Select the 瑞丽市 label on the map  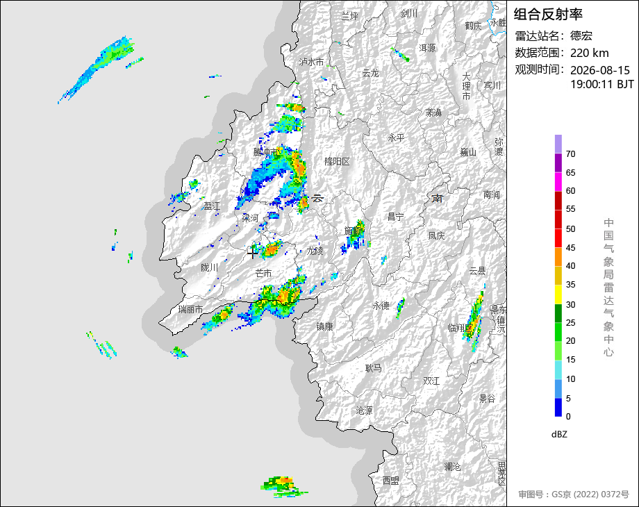pos(190,309)
